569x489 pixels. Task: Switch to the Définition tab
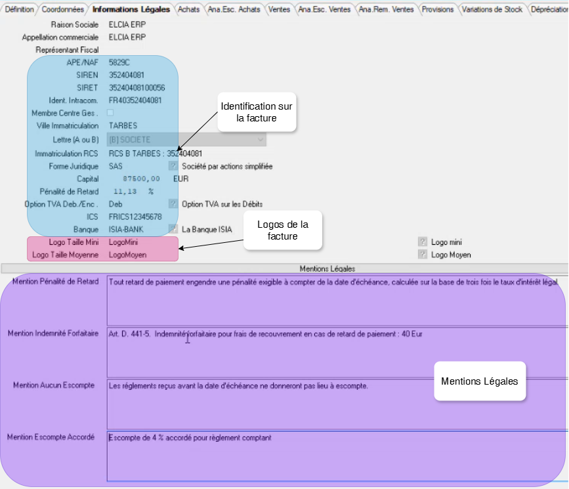19,9
